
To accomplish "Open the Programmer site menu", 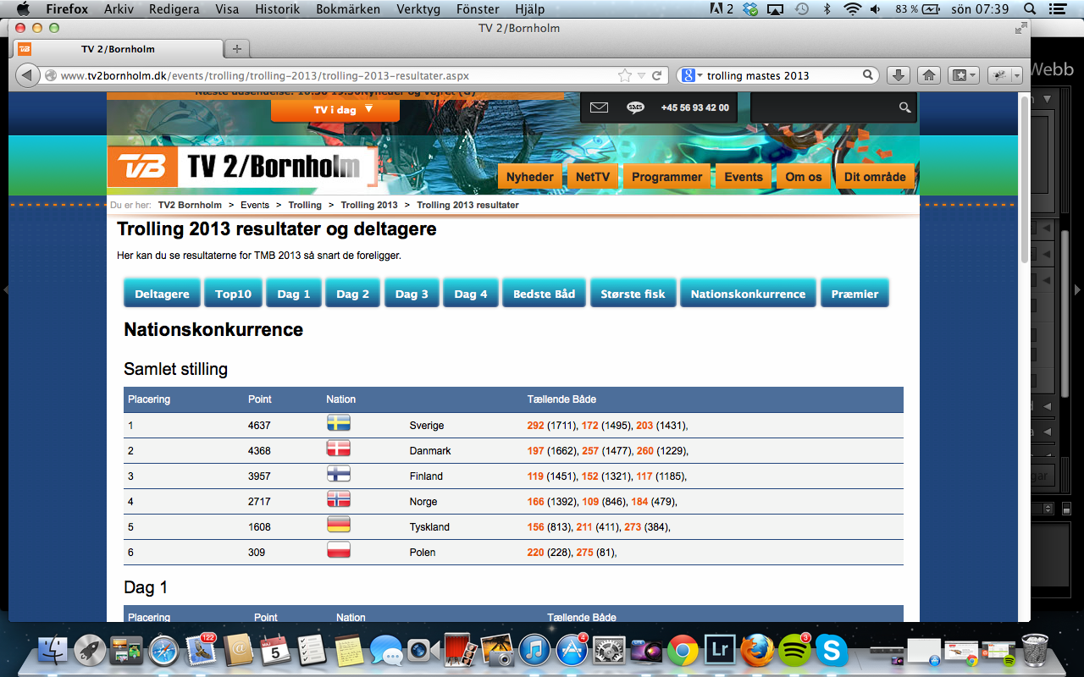I will coord(667,177).
